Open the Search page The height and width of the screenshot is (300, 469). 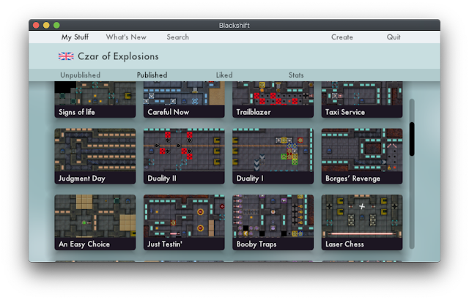177,37
